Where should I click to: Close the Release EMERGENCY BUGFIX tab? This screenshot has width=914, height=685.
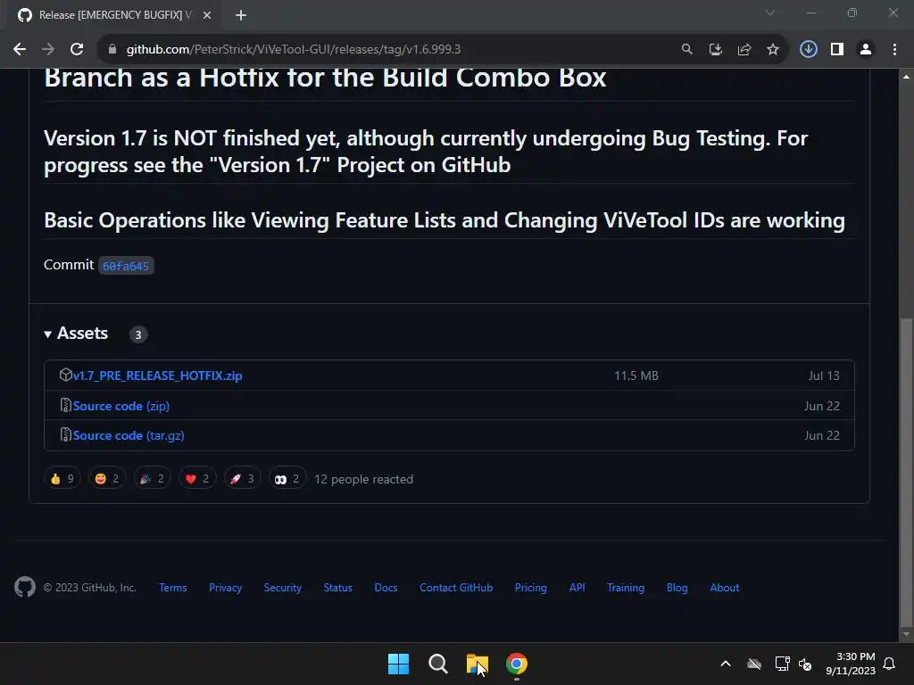pyautogui.click(x=207, y=15)
